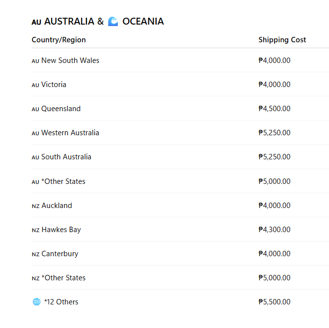This screenshot has width=329, height=328.
Task: Click the South Australia region name
Action: (66, 157)
